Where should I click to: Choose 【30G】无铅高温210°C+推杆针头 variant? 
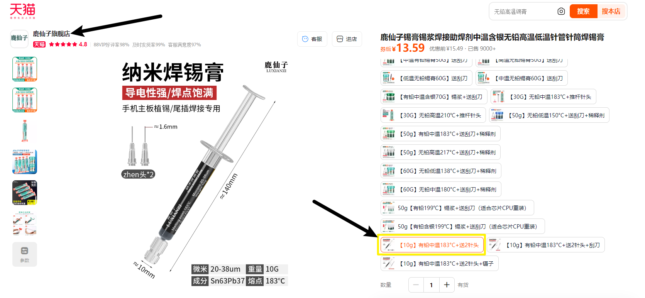click(x=433, y=115)
